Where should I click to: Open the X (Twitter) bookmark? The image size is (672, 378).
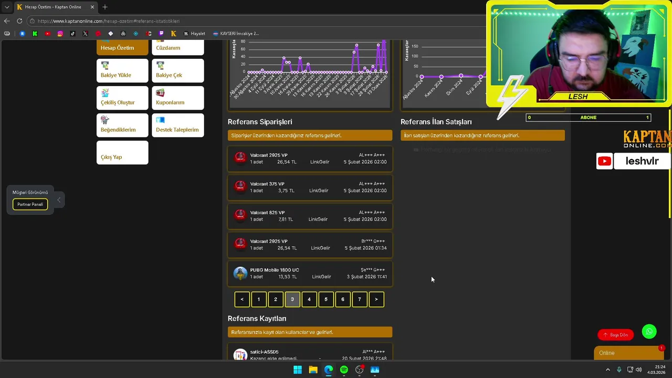pyautogui.click(x=85, y=34)
